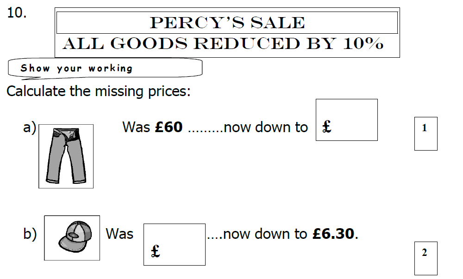Click the pound sign in box b
Viewport: 463px width, 279px height.
tap(155, 251)
